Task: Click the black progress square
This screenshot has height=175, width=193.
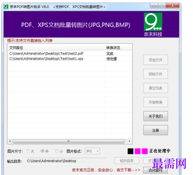Action: point(130,151)
